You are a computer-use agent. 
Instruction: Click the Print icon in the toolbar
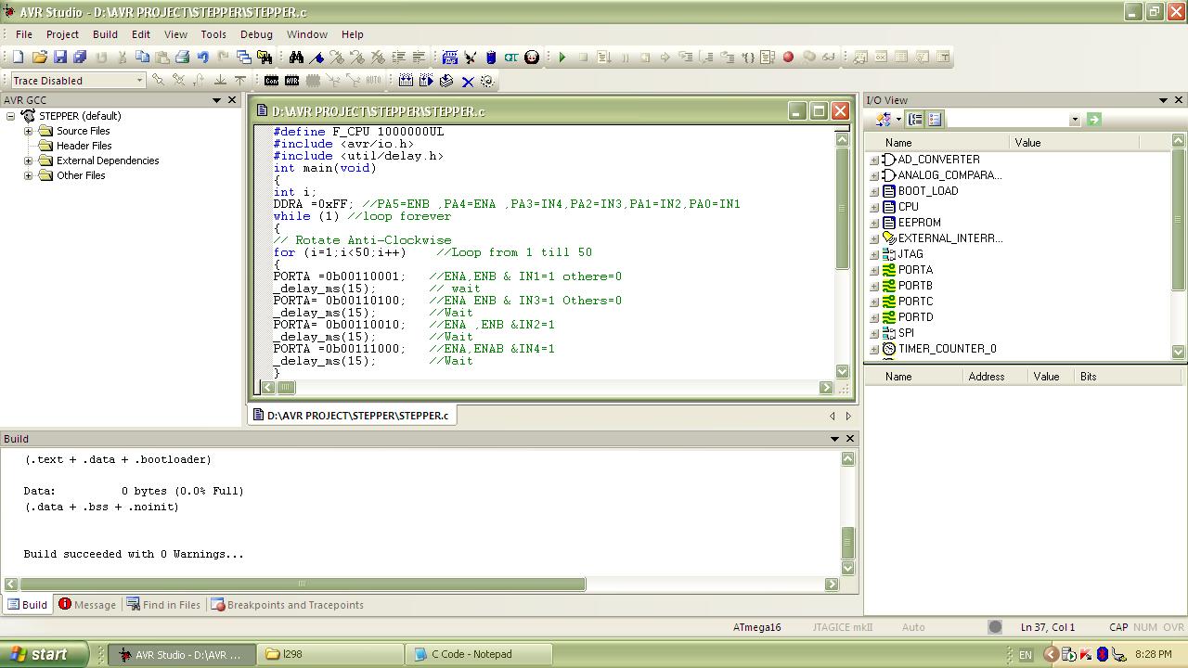click(182, 57)
